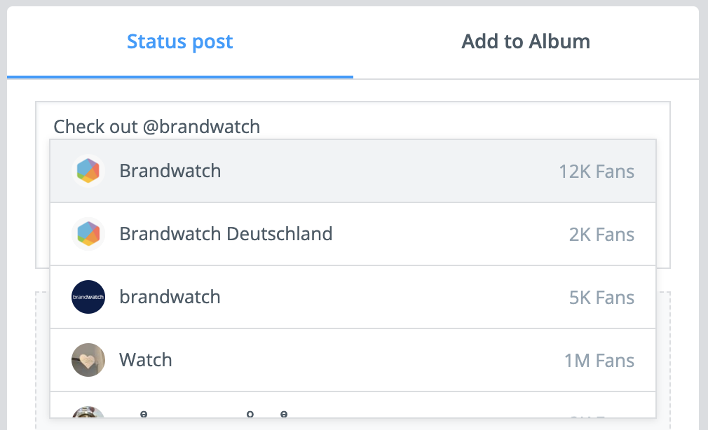This screenshot has height=430, width=708.
Task: Pick the lowercase brandwatch page suggestion
Action: (x=353, y=297)
